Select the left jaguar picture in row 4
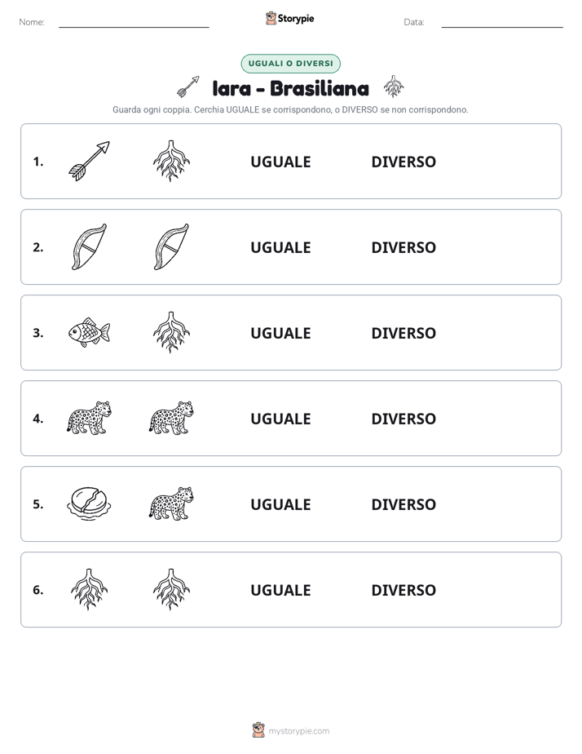This screenshot has height=754, width=582. (90, 418)
